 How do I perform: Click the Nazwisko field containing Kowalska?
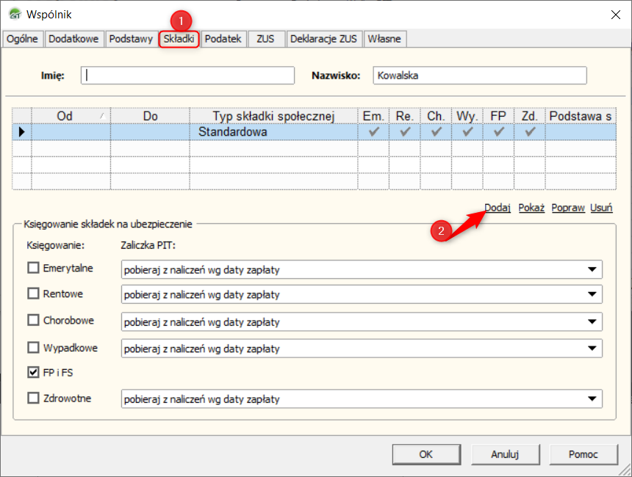click(480, 76)
